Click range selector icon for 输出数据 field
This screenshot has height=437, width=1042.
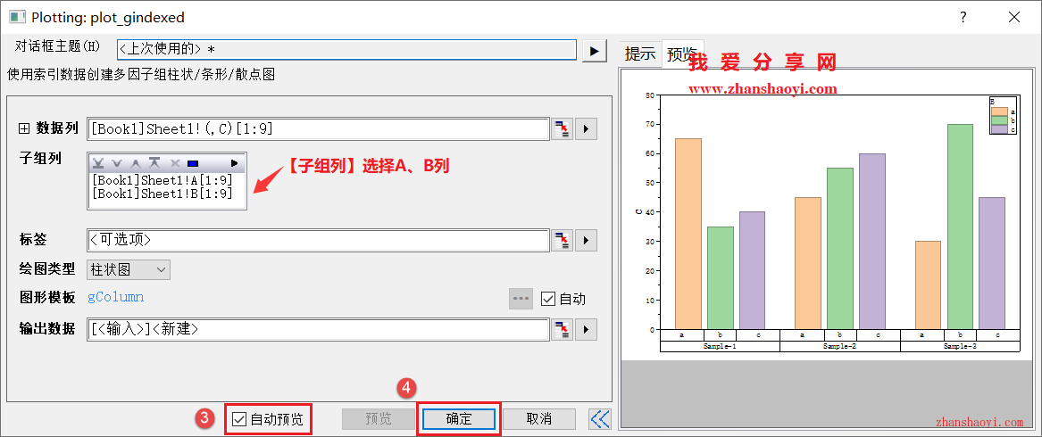click(562, 330)
